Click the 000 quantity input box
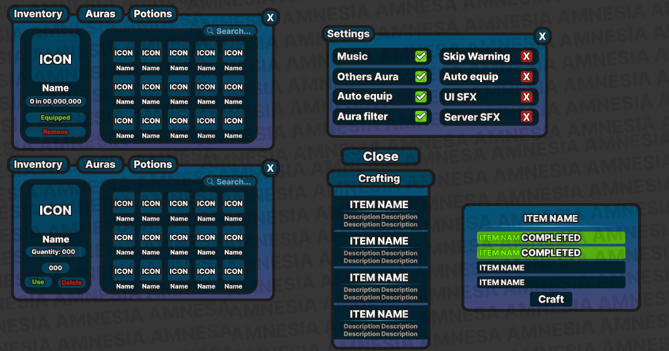The width and height of the screenshot is (669, 351). point(55,268)
